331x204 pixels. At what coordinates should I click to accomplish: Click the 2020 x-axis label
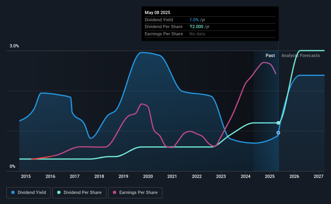[148, 176]
